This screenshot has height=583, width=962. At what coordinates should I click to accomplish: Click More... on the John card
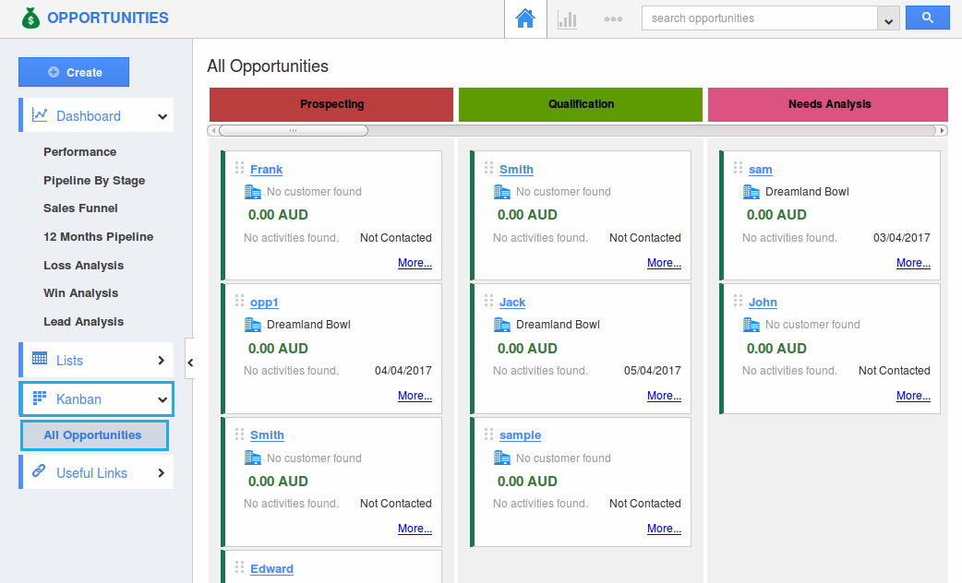point(913,396)
